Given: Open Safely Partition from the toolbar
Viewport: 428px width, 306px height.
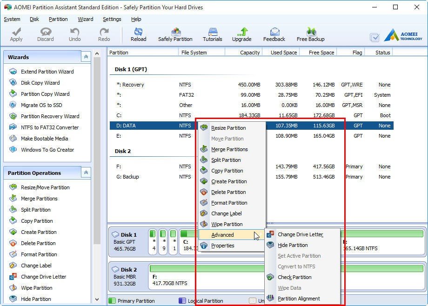Looking at the screenshot, I should [x=175, y=33].
